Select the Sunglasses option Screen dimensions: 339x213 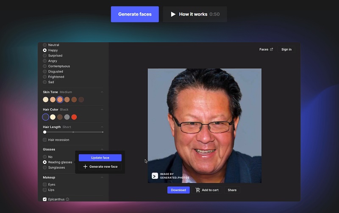point(45,167)
